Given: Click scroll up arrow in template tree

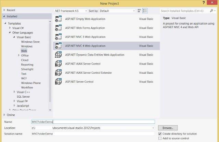Looking at the screenshot, I should (50, 22).
